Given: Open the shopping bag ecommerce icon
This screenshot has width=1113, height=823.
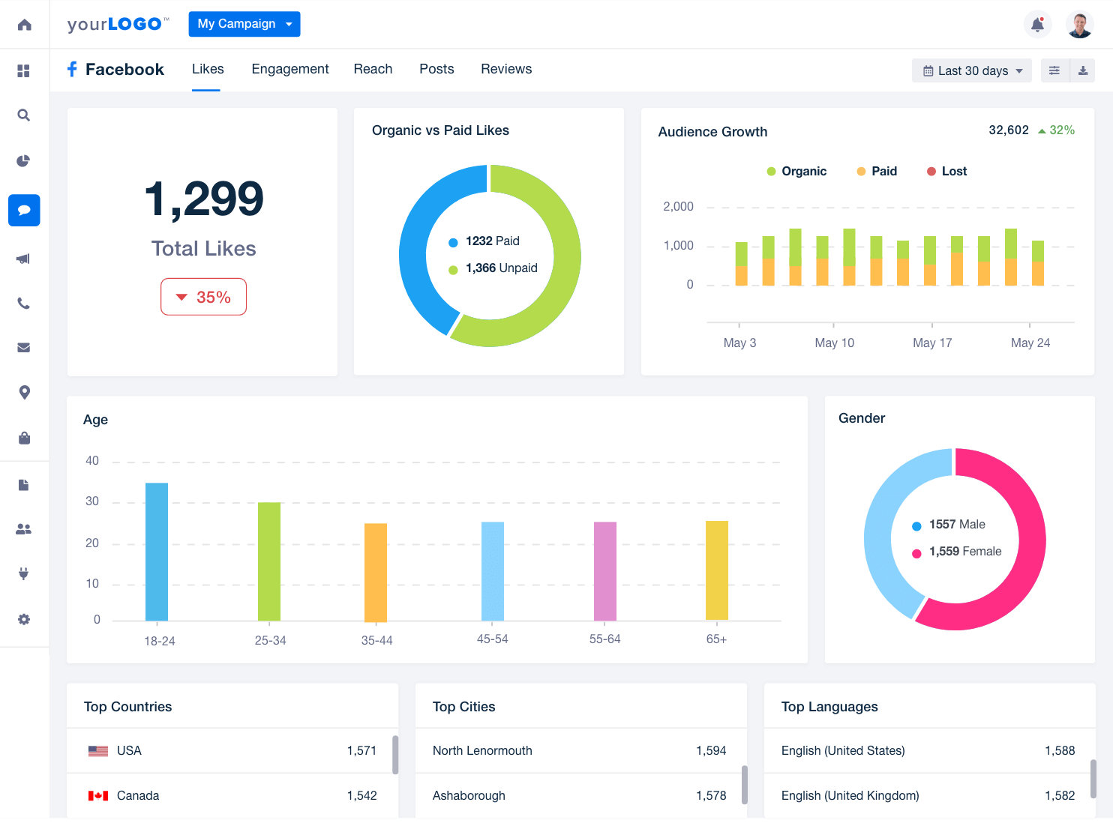Looking at the screenshot, I should [24, 438].
